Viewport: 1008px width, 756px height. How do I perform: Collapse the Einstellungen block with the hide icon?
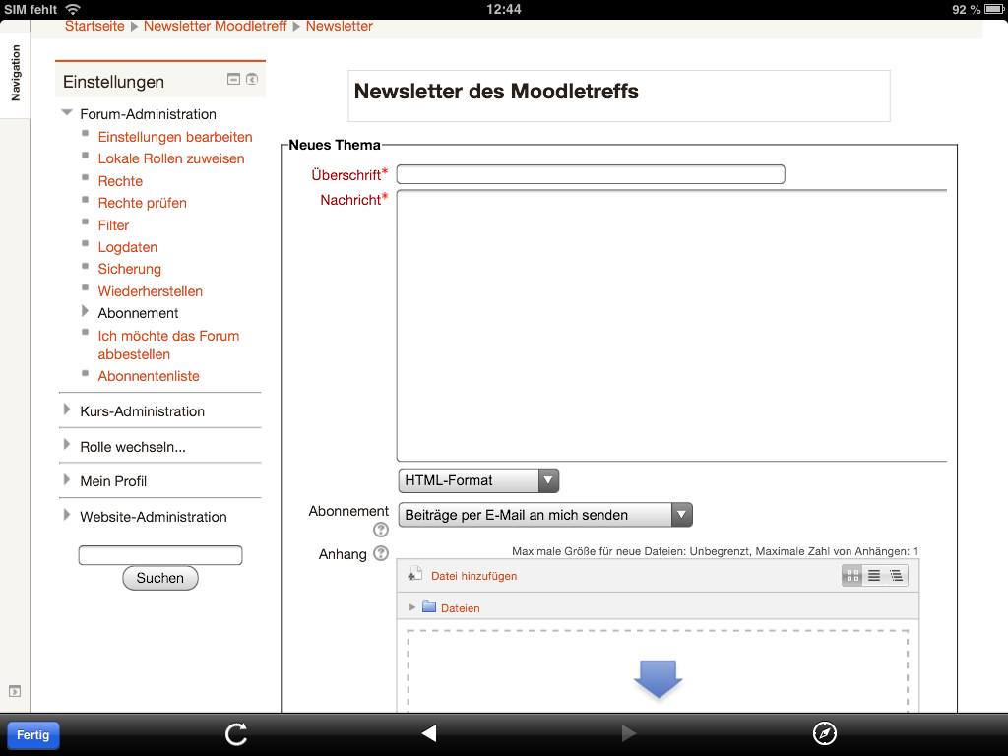tap(234, 79)
